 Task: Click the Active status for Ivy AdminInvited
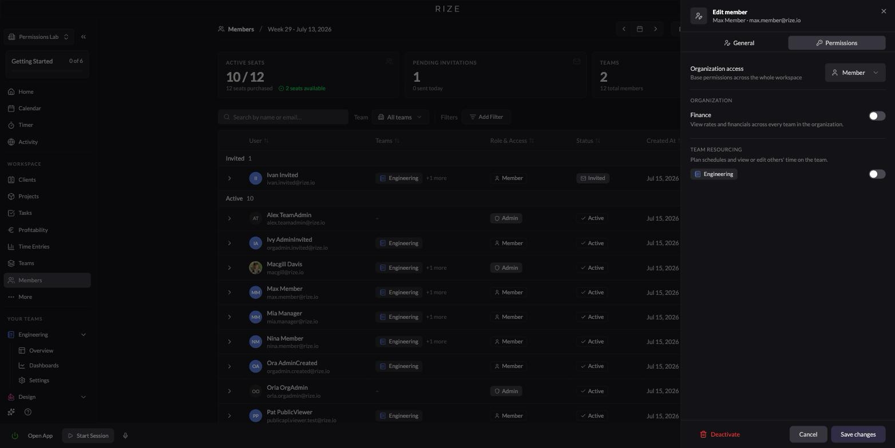click(x=592, y=243)
